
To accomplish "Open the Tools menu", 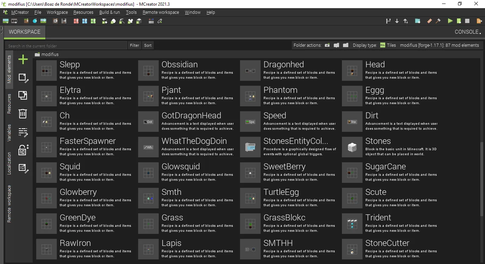I will (131, 12).
